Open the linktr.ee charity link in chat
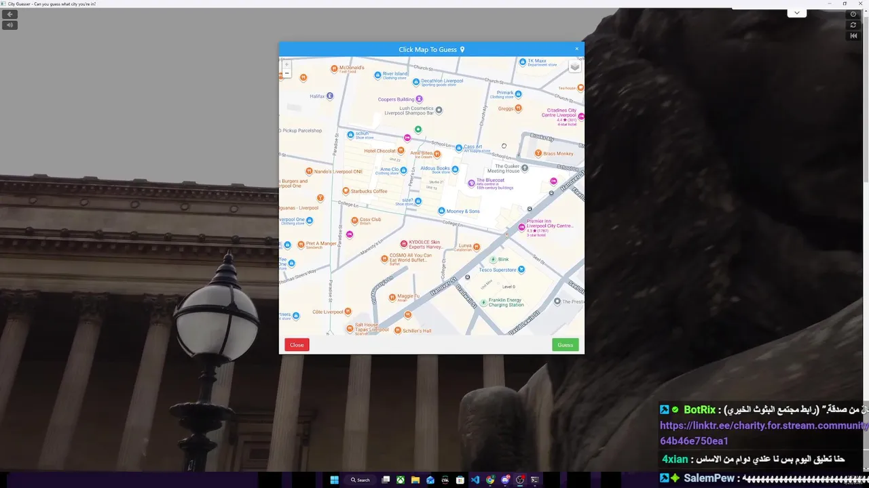The image size is (869, 488). tap(764, 433)
